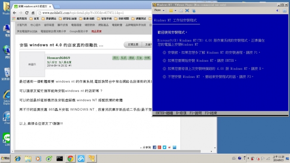Viewport: 290px width, 163px height.
Task: Click the red Weibo share icon
Action: click(x=170, y=147)
